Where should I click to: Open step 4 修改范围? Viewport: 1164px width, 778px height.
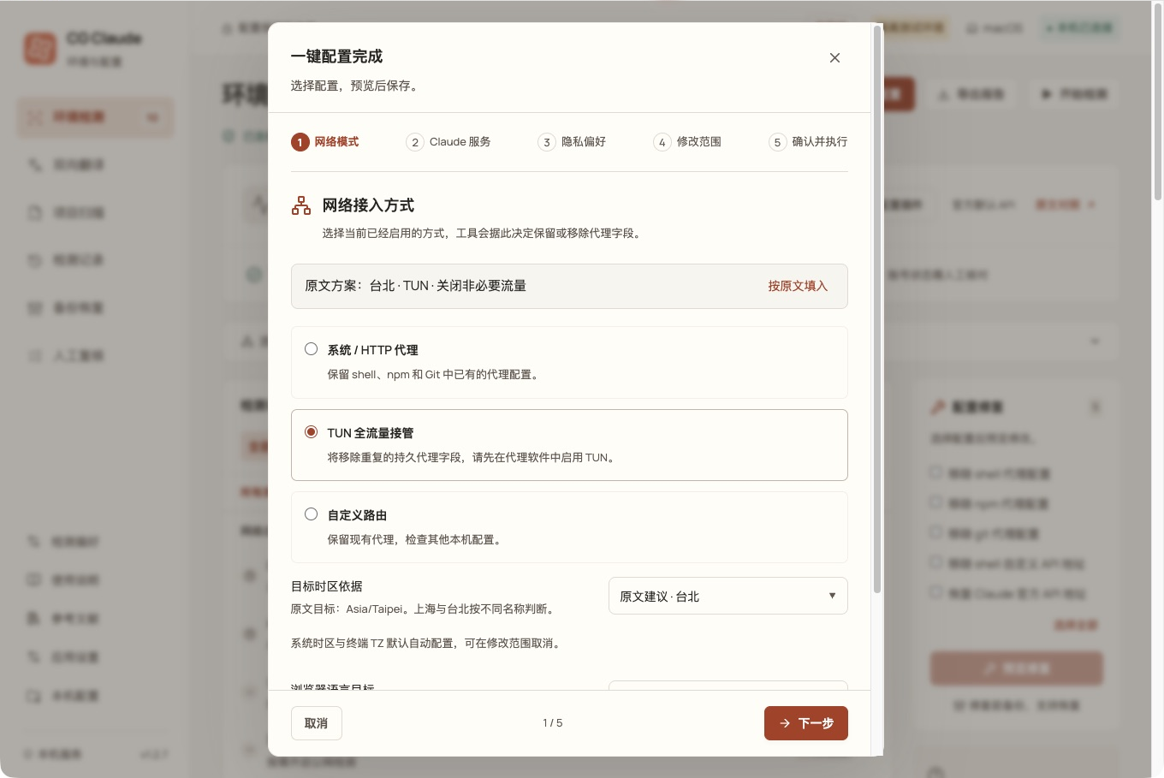(x=687, y=142)
